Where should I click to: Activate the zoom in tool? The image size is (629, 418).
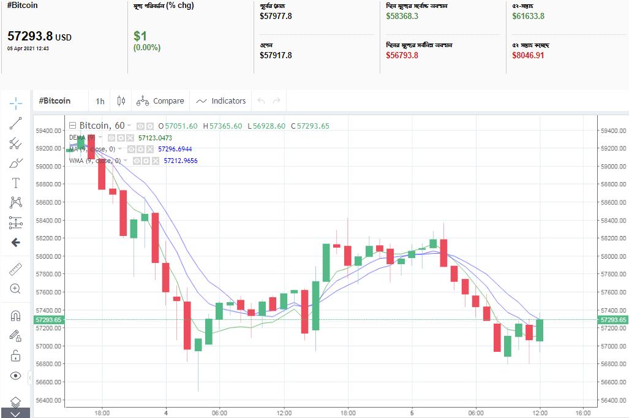click(x=16, y=289)
